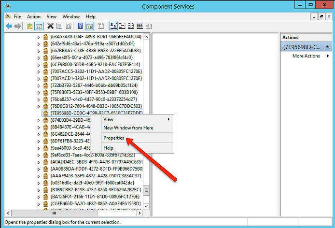Click the Back arrow in toolbar
335x228 pixels.
coord(9,26)
